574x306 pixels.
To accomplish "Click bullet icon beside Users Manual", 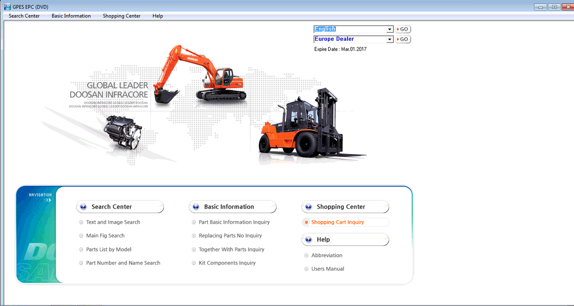I will pyautogui.click(x=306, y=269).
